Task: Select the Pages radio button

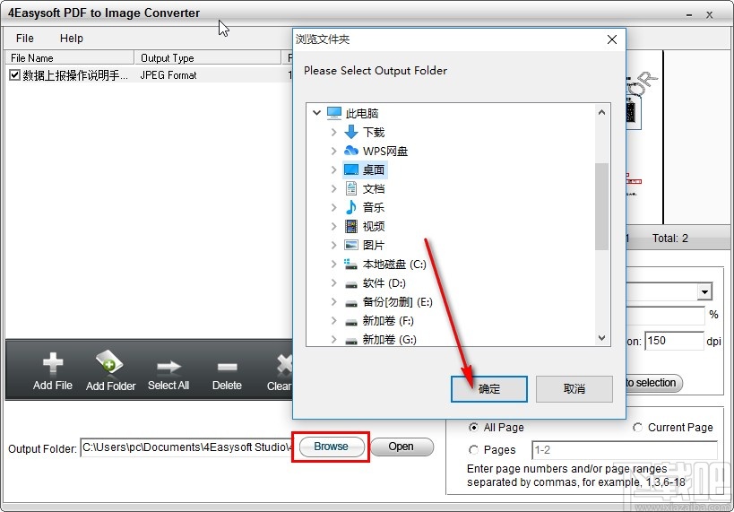Action: tap(473, 450)
